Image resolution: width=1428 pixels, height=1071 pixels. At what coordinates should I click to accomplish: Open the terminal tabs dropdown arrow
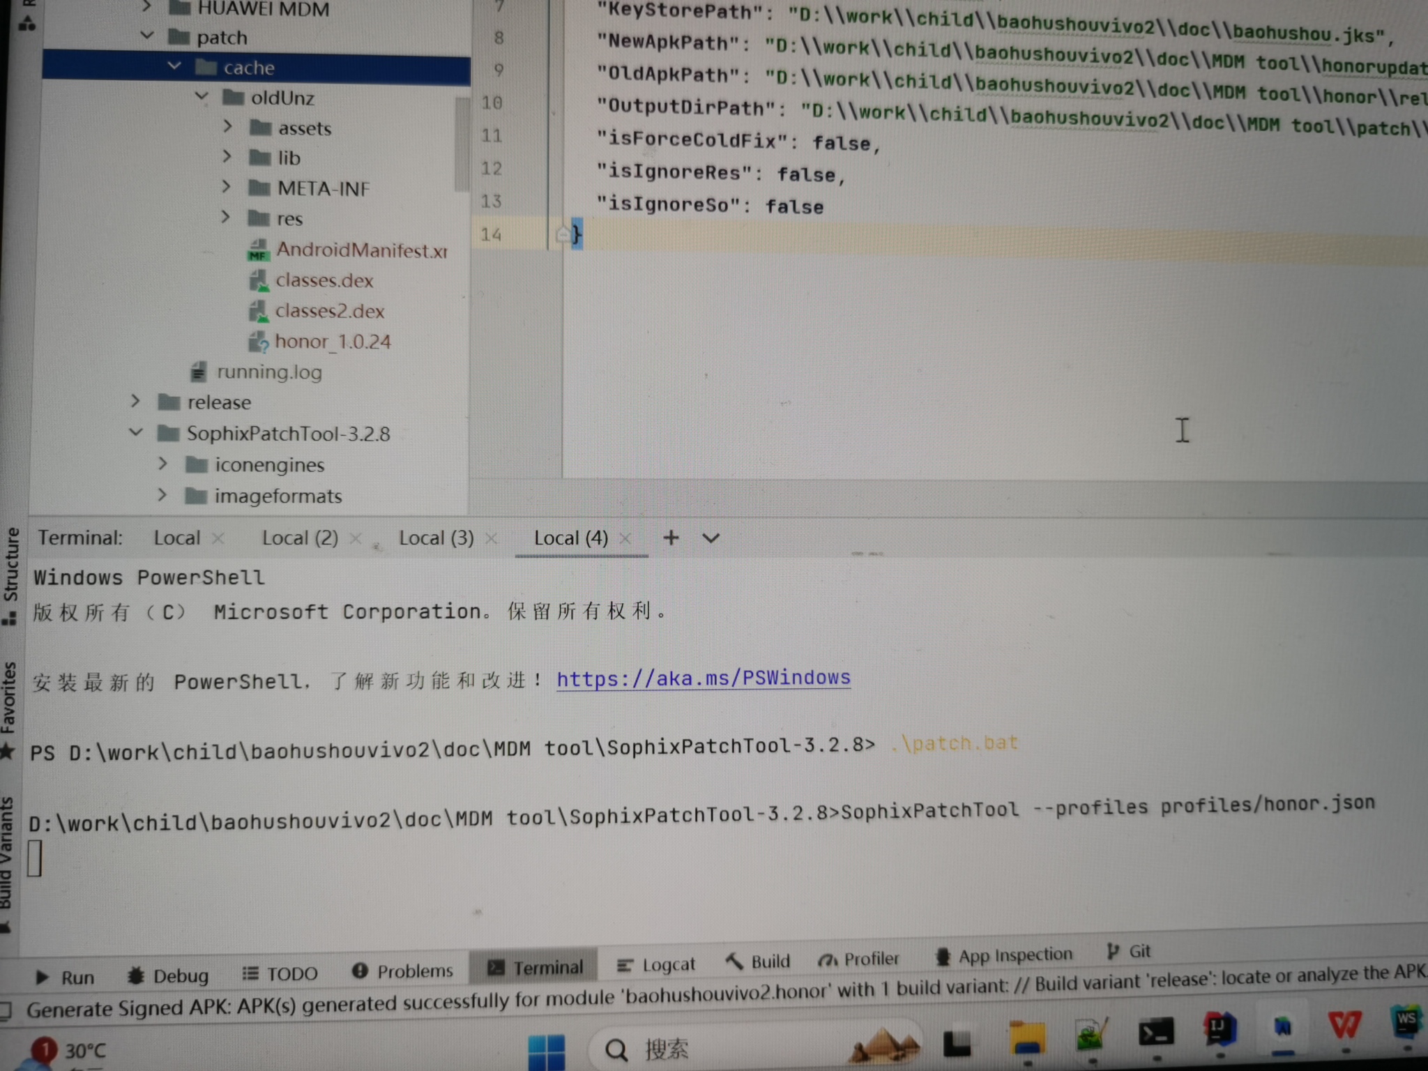(x=711, y=538)
